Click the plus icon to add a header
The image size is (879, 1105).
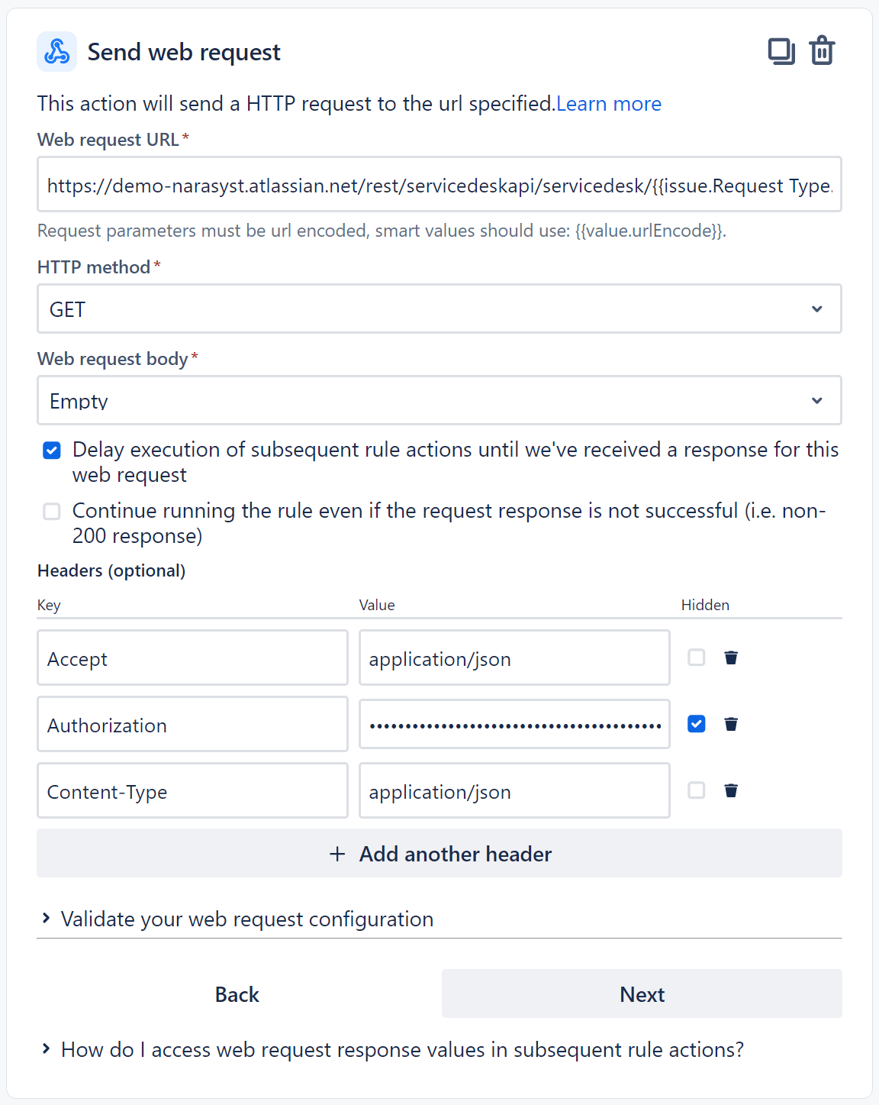[x=336, y=853]
